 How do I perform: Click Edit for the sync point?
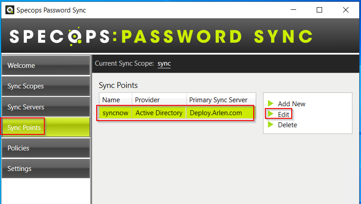(284, 114)
